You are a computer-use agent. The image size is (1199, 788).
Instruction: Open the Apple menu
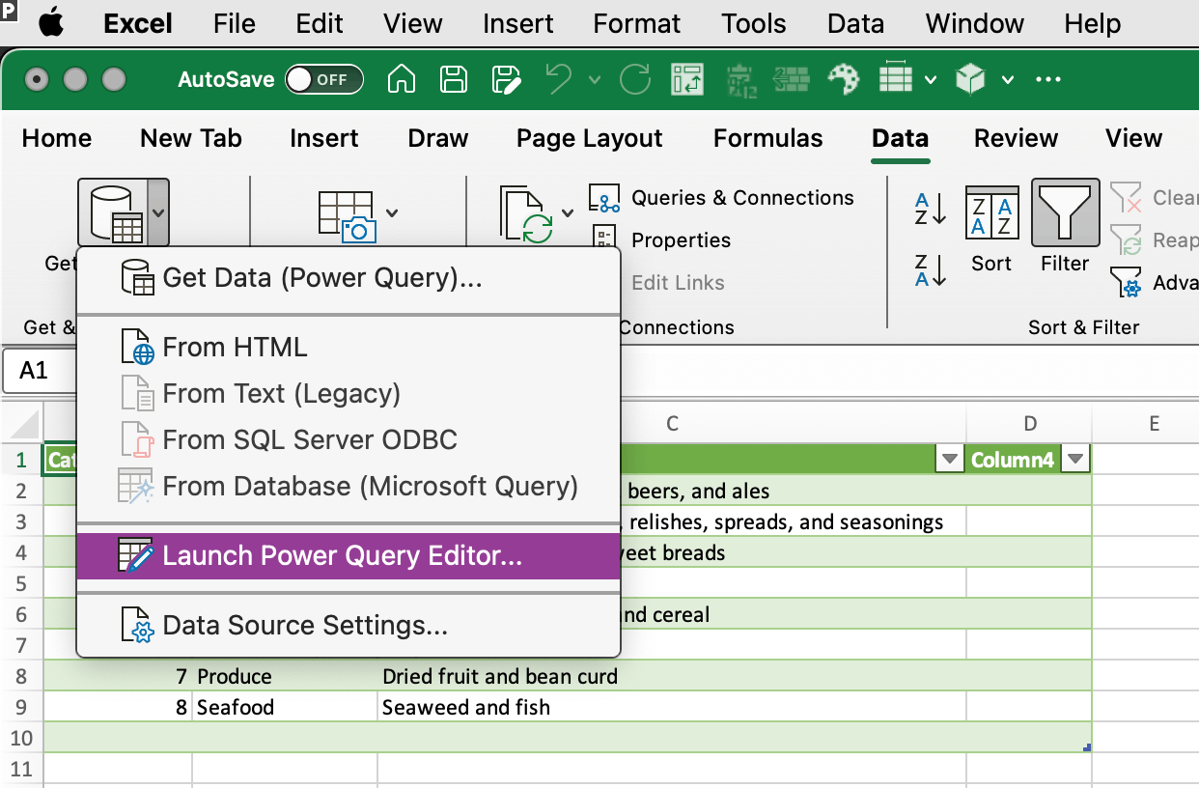pos(51,23)
